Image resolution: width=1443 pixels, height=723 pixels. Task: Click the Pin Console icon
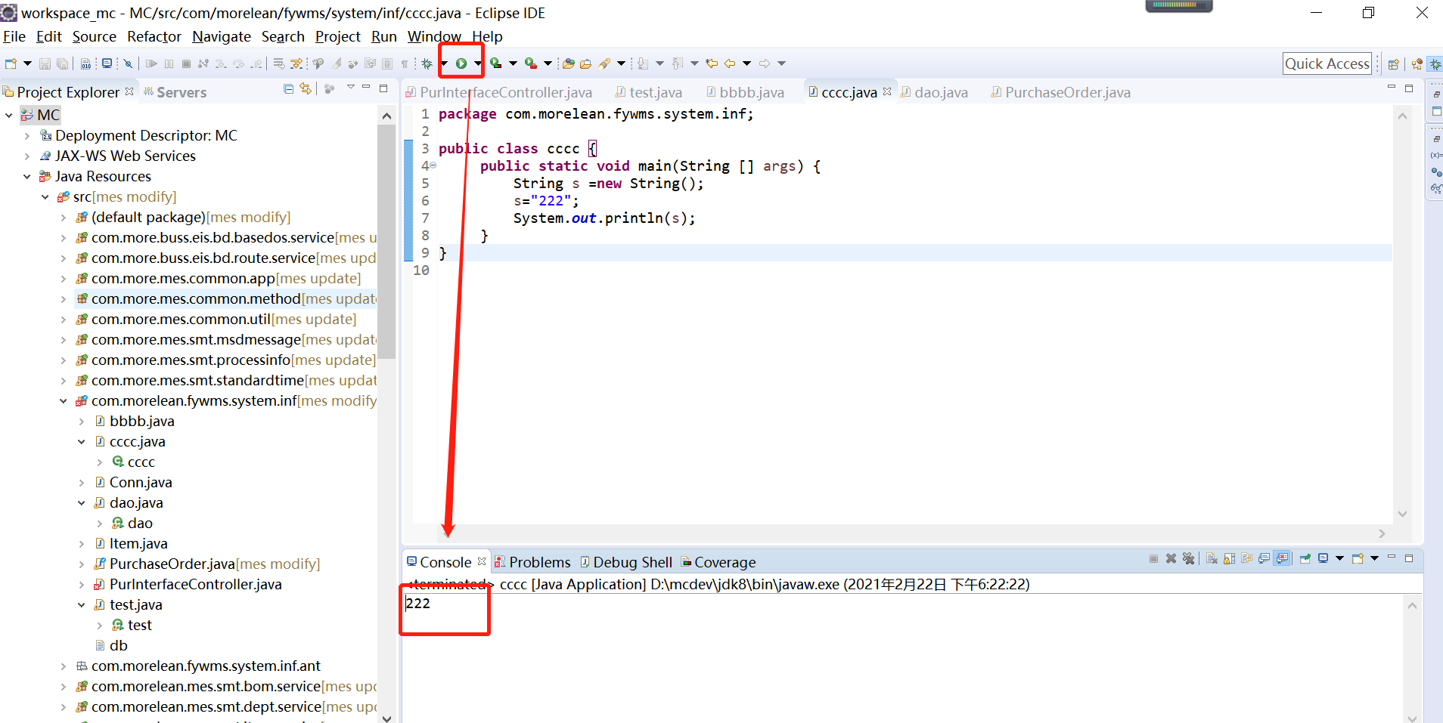coord(1305,558)
